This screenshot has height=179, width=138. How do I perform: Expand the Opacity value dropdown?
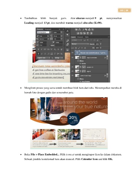[x=101, y=44]
